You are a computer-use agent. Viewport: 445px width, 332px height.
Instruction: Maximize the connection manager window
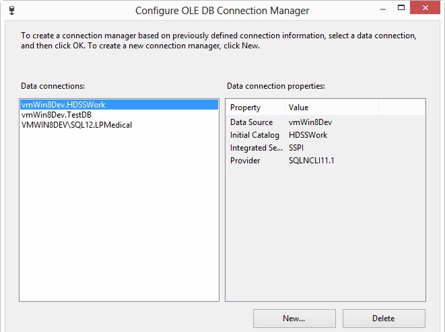click(401, 9)
